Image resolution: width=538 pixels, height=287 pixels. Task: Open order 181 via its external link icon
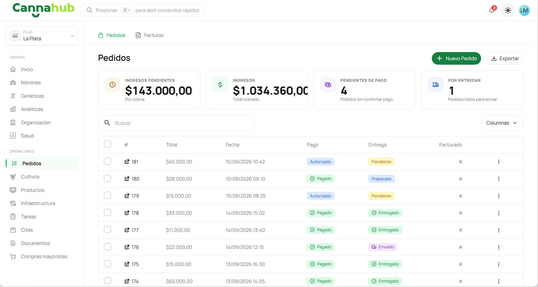click(127, 162)
